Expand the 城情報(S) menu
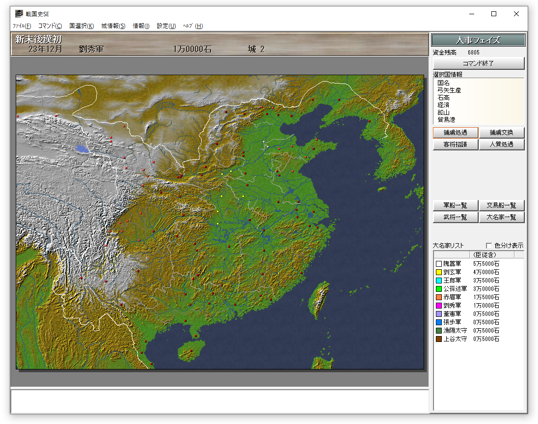 [113, 26]
